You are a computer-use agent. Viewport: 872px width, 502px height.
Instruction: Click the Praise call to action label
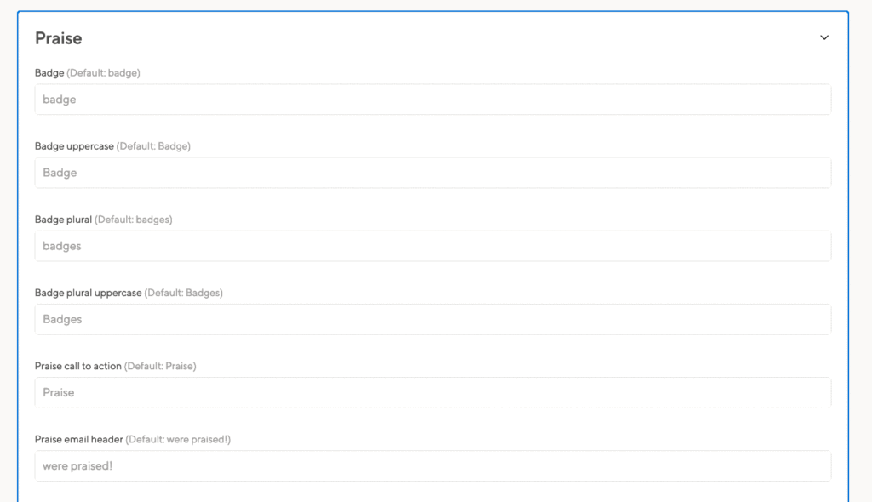coord(77,367)
